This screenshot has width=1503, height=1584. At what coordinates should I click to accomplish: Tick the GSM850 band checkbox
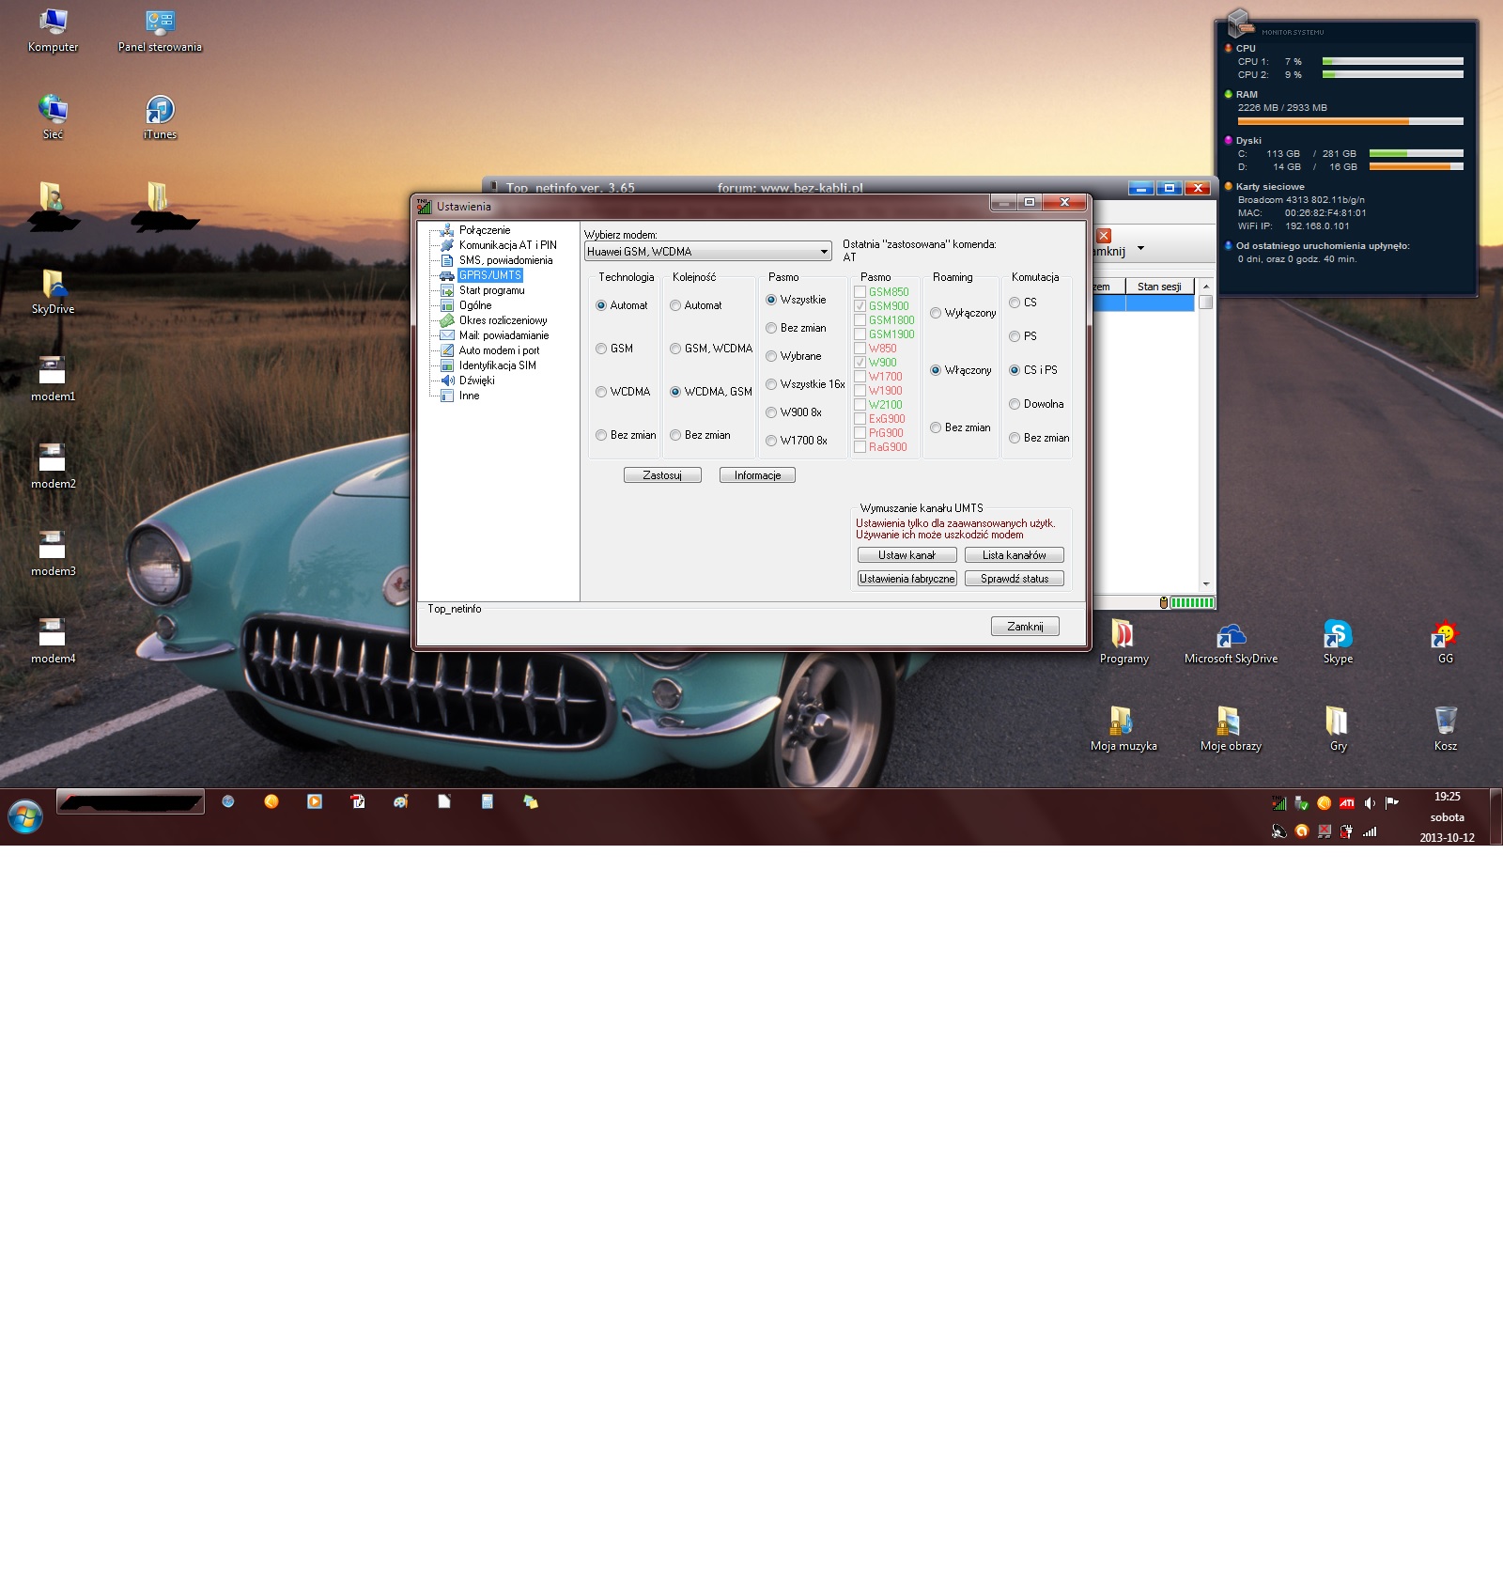[860, 292]
